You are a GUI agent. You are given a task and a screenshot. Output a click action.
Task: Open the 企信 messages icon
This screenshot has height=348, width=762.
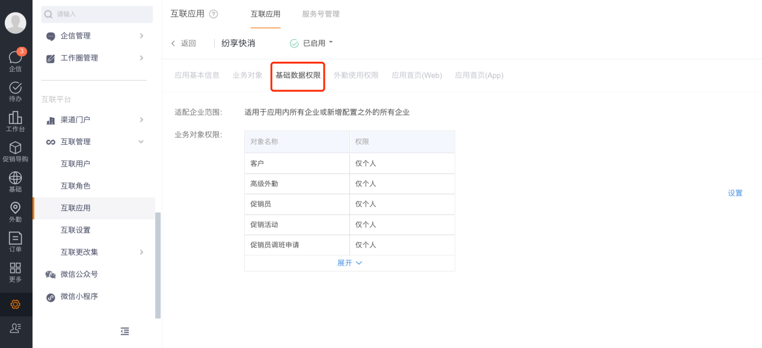click(16, 57)
